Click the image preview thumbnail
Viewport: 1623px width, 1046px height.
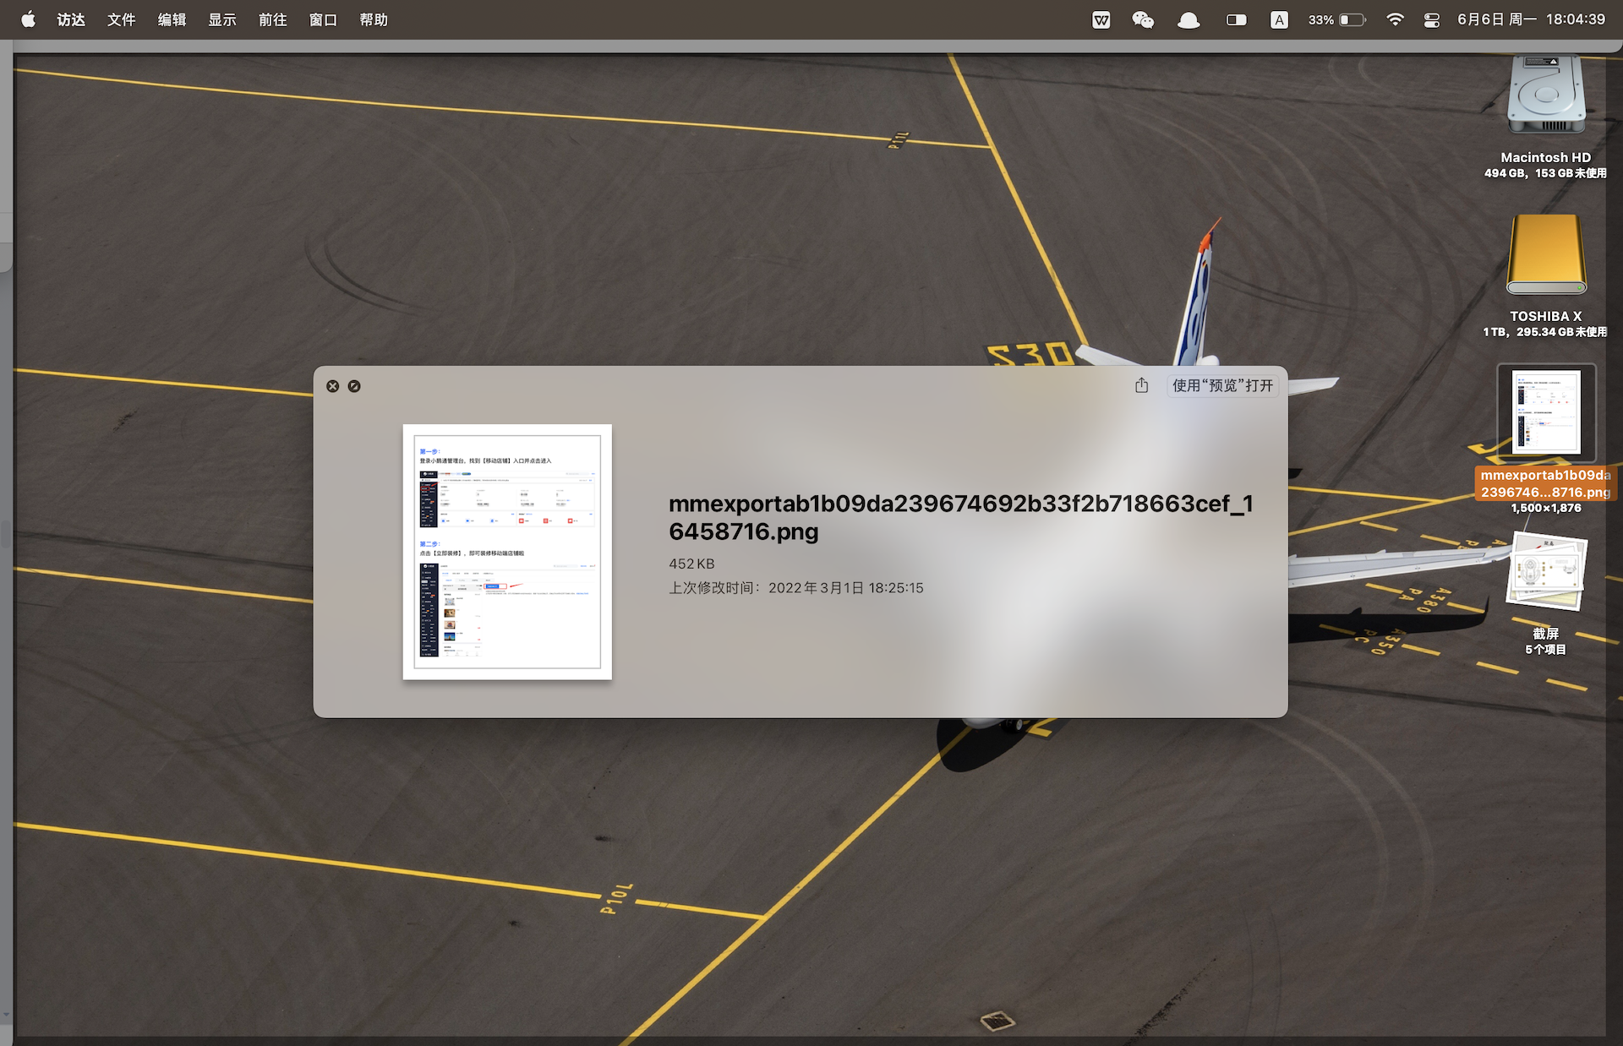coord(507,551)
